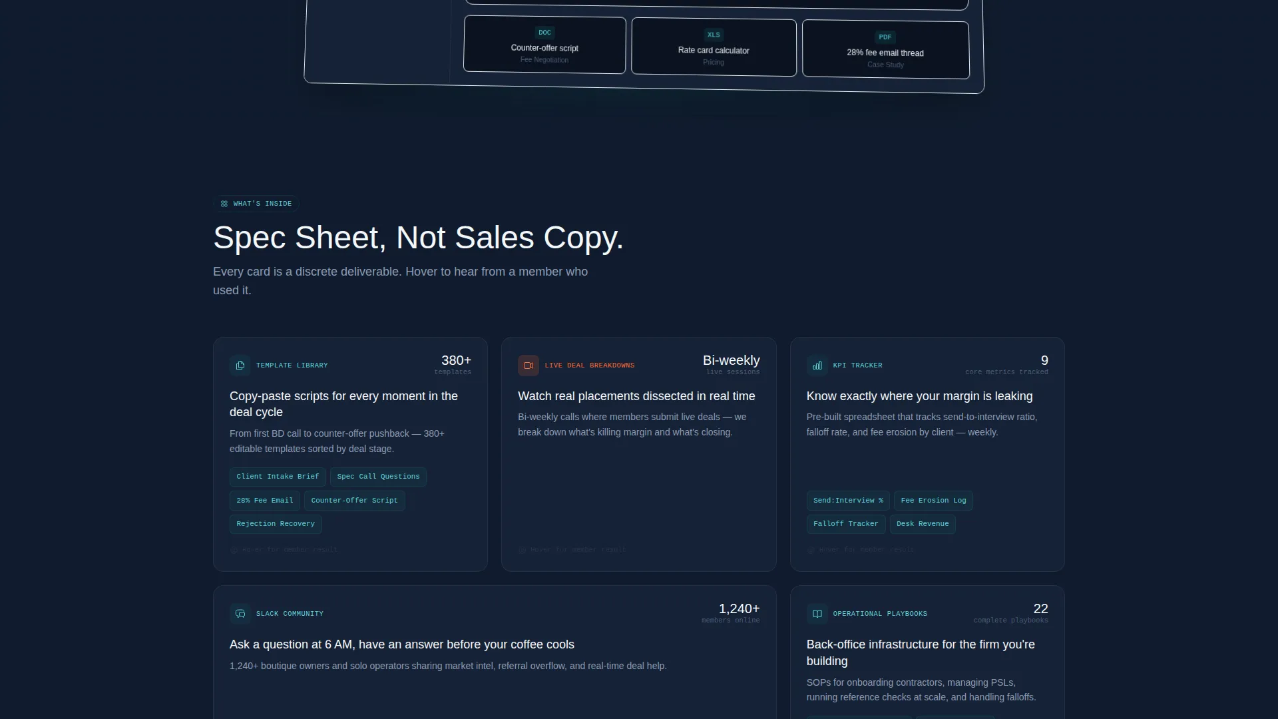1278x719 pixels.
Task: Click the Template Library documents icon
Action: pyautogui.click(x=240, y=365)
